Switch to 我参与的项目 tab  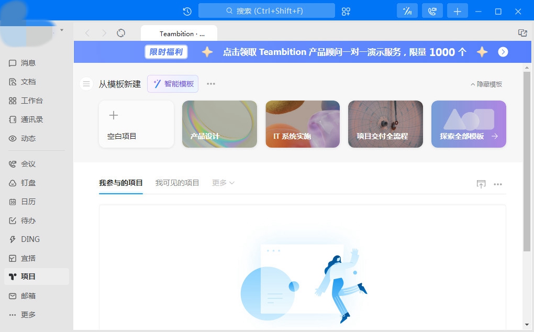tap(121, 183)
